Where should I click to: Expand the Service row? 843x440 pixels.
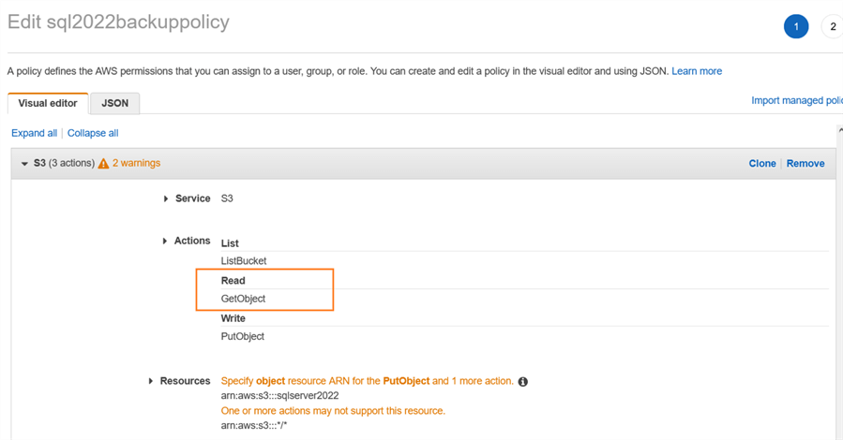[x=166, y=198]
